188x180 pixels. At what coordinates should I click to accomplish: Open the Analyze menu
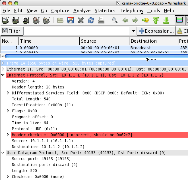82,11
